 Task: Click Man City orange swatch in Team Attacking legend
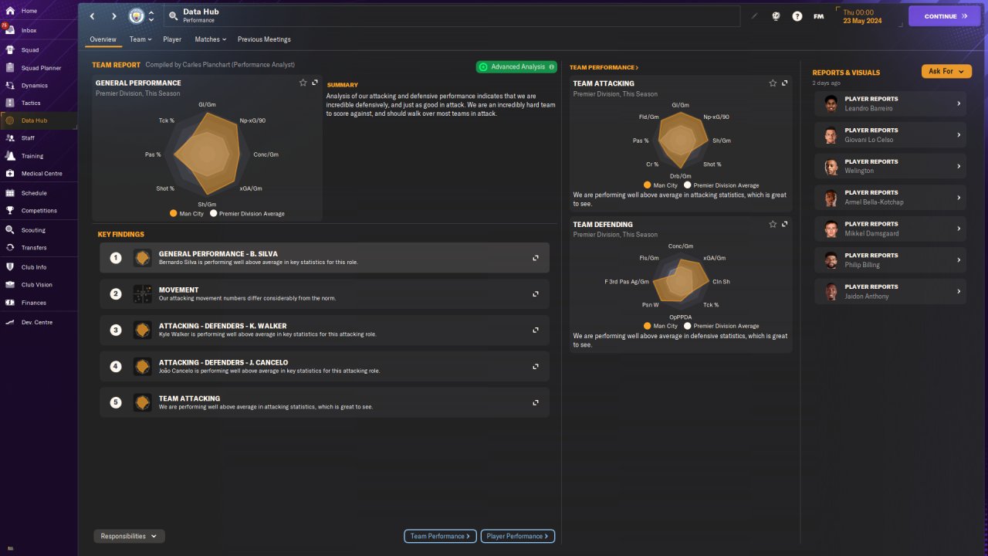pos(648,185)
